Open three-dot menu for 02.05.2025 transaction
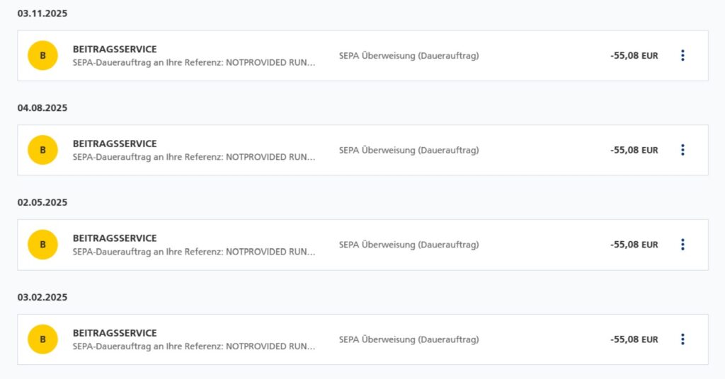725x379 pixels. (683, 245)
